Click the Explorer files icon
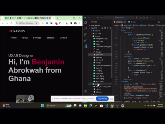165x124 pixels. [85, 22]
